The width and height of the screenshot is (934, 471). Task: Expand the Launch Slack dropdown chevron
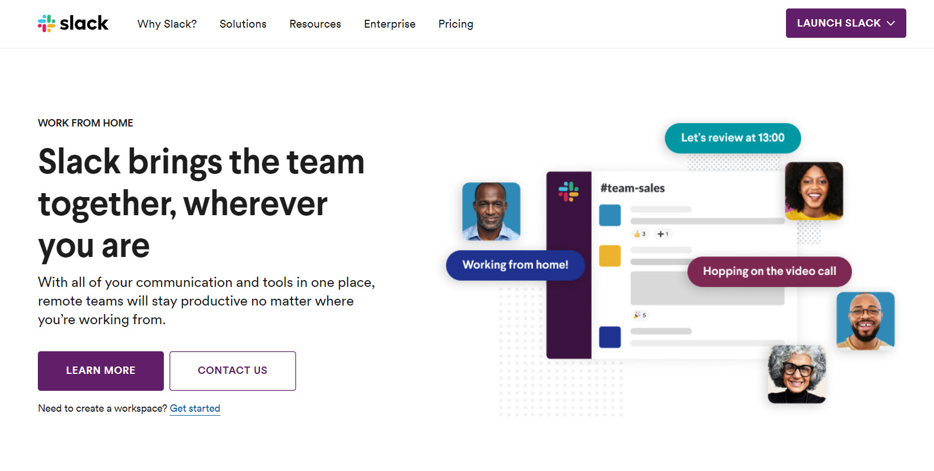click(x=891, y=23)
